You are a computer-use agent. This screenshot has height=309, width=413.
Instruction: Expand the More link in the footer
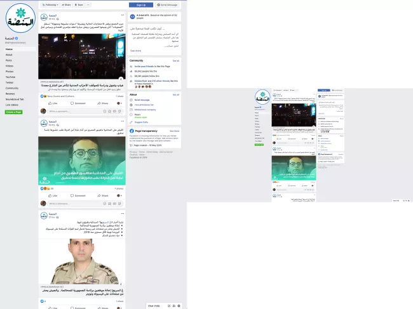click(142, 155)
